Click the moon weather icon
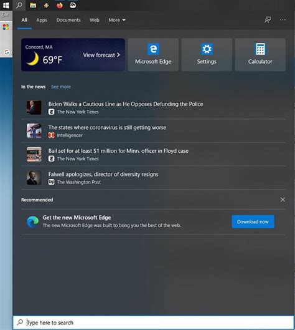295x330 pixels. (x=33, y=59)
